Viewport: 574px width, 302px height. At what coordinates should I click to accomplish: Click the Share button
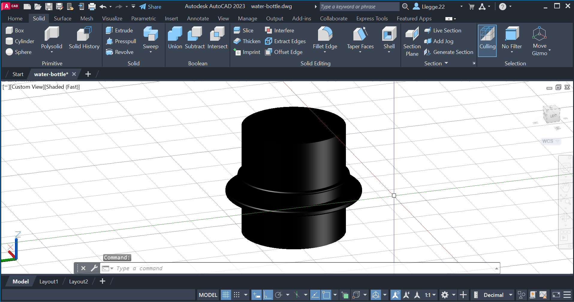(150, 7)
